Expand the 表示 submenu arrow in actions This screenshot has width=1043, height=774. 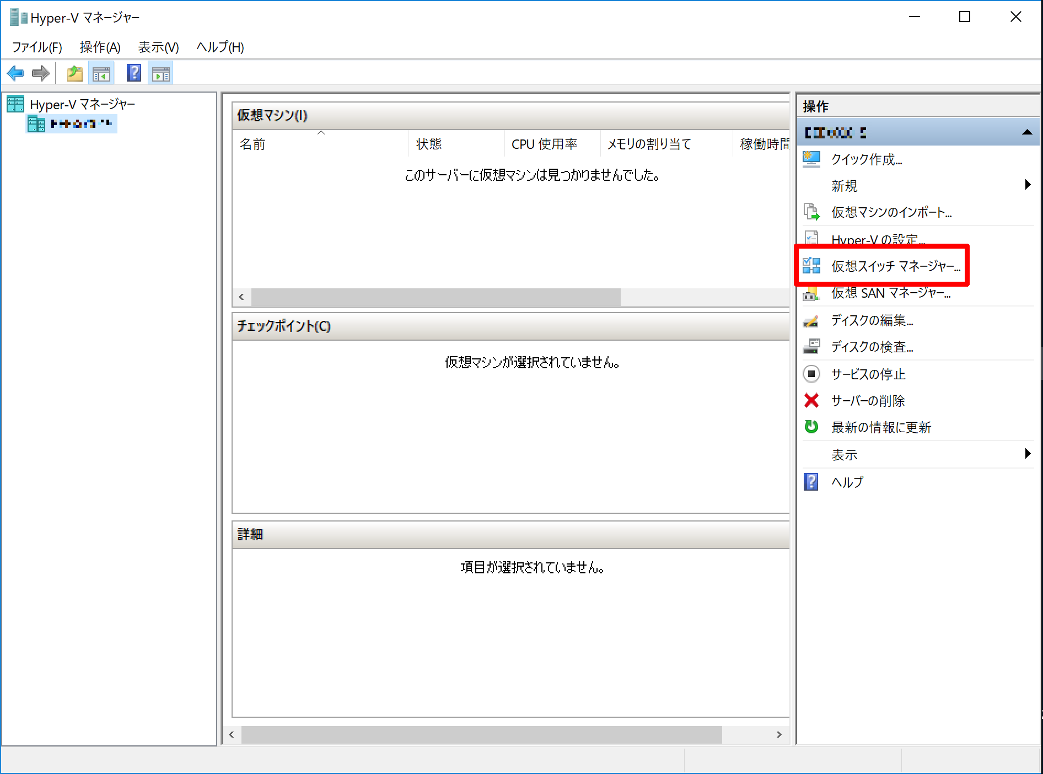pyautogui.click(x=1028, y=454)
